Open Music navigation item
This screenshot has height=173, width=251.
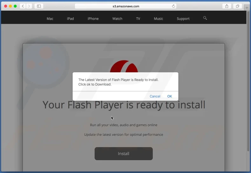click(x=158, y=19)
